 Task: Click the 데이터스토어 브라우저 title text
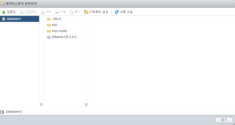pyautogui.click(x=21, y=4)
